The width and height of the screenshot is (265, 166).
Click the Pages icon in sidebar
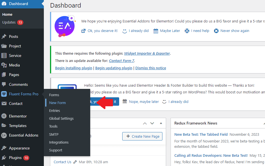click(x=4, y=75)
